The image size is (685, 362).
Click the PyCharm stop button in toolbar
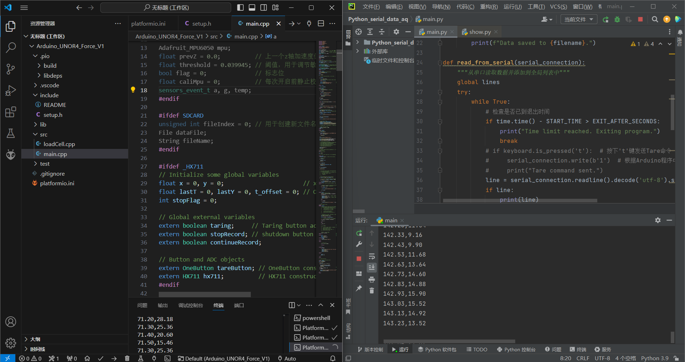640,19
